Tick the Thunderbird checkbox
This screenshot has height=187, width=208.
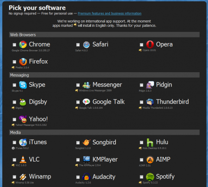(141, 102)
